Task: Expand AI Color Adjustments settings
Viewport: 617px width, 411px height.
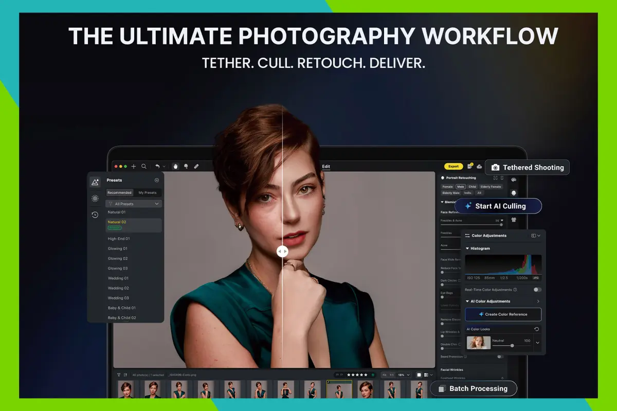Action: point(539,300)
